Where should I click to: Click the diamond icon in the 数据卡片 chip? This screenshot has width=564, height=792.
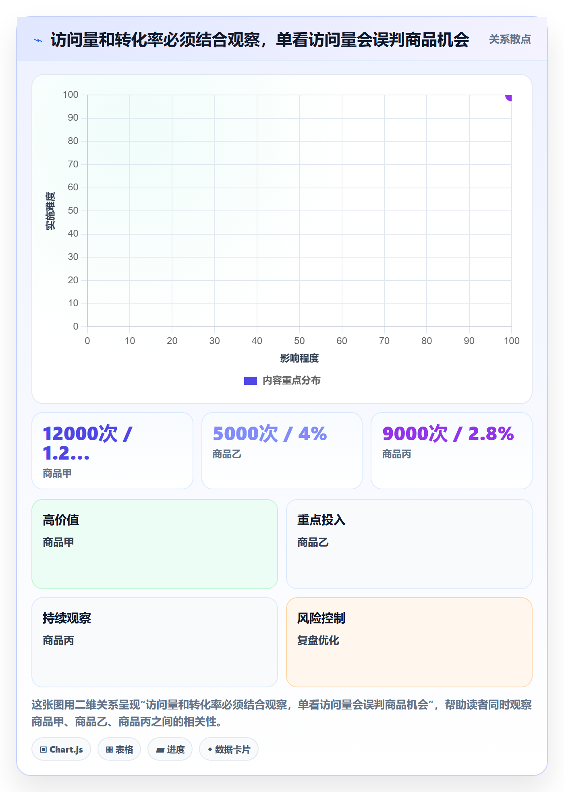pos(210,749)
